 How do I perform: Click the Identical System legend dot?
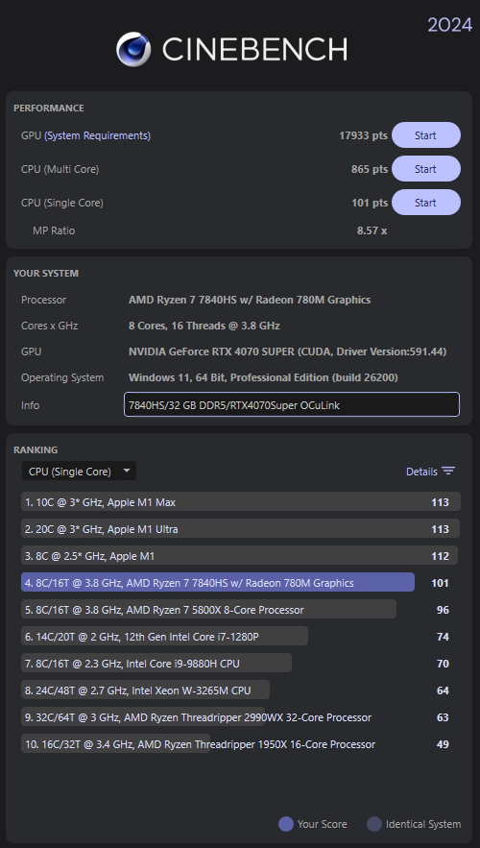(x=374, y=824)
